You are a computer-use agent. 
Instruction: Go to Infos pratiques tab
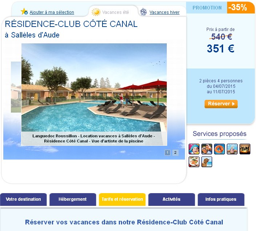(x=221, y=199)
